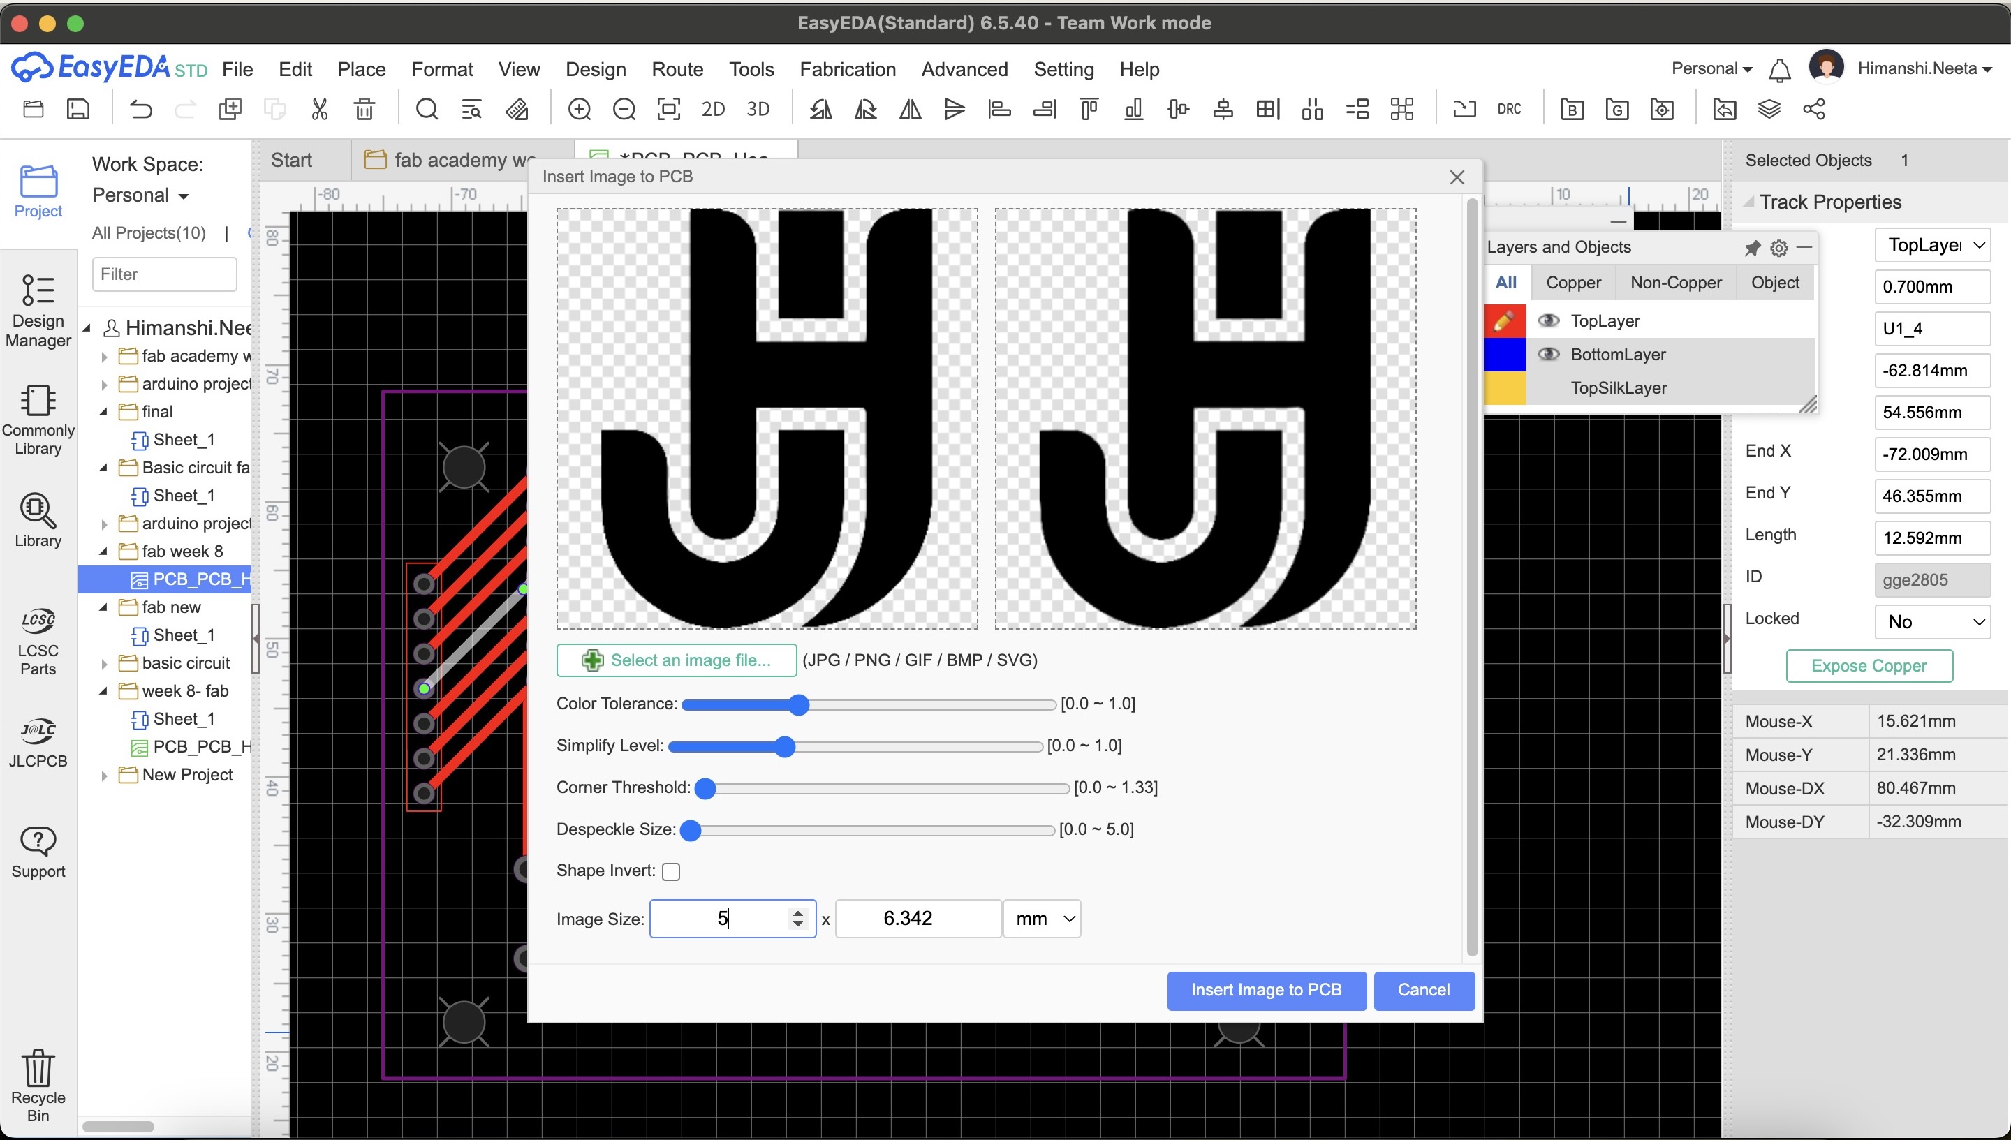Zoom out on canvas

[624, 109]
